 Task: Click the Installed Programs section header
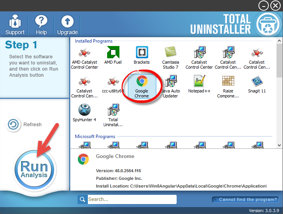click(94, 41)
